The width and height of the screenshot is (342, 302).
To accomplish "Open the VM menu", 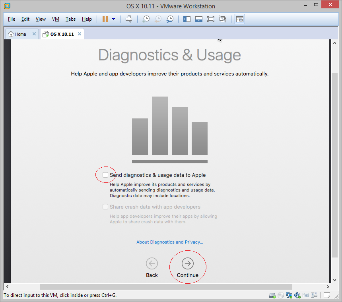I will point(56,19).
